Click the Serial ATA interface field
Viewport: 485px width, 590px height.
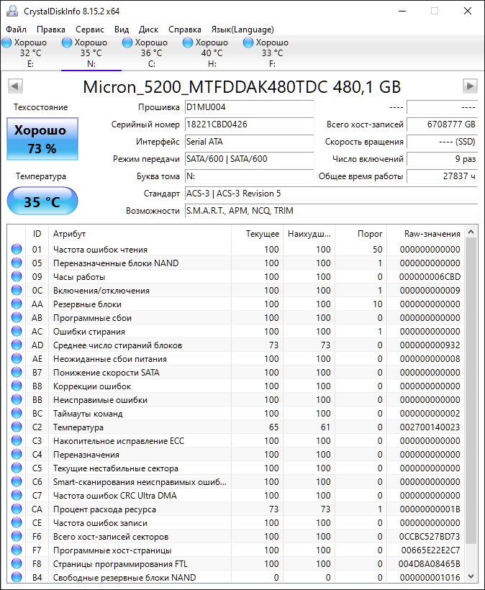click(x=249, y=142)
